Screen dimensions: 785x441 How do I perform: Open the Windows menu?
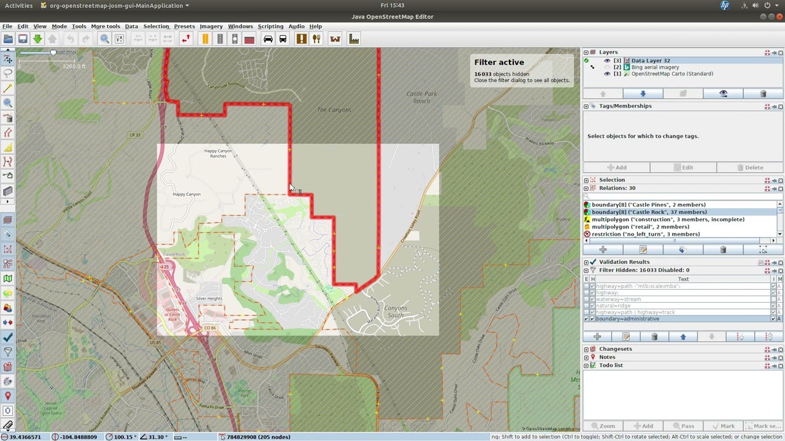click(x=240, y=26)
